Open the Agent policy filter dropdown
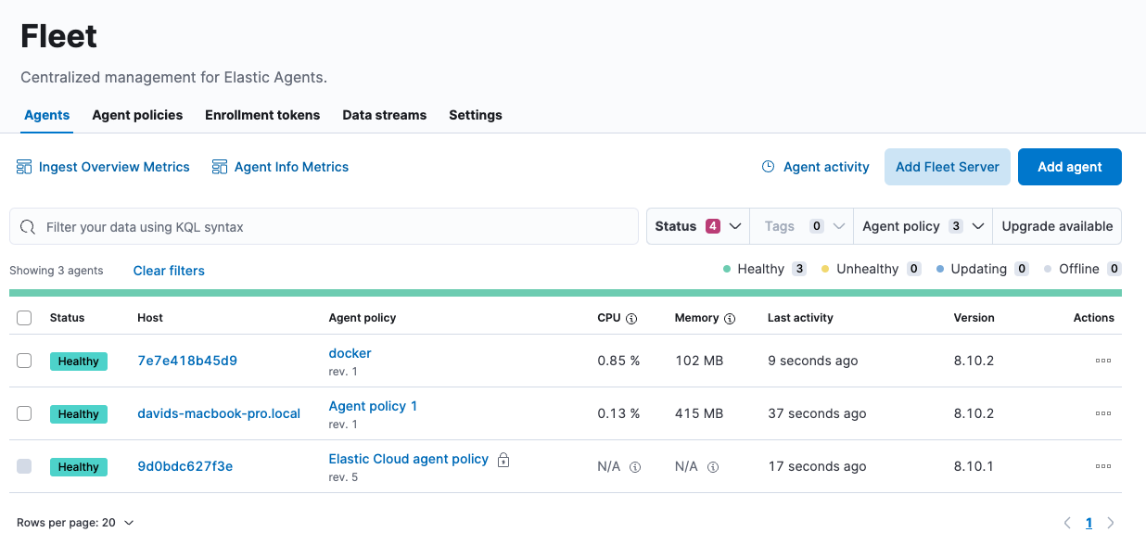Viewport: 1146px width, 558px height. pyautogui.click(x=922, y=226)
